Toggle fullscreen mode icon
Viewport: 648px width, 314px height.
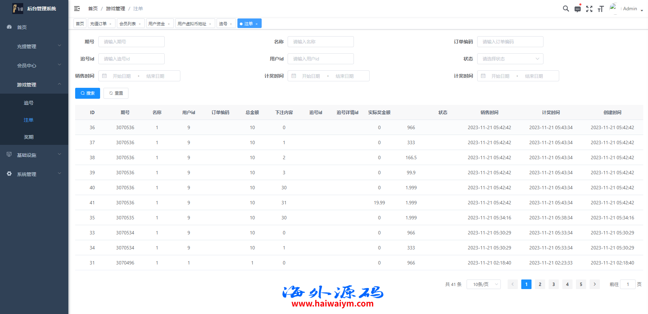point(589,9)
